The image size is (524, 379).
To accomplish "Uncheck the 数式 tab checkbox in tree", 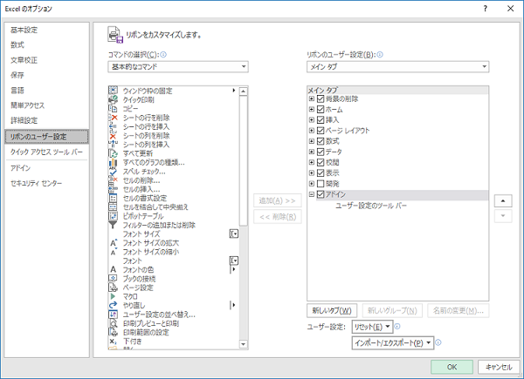I will (321, 141).
